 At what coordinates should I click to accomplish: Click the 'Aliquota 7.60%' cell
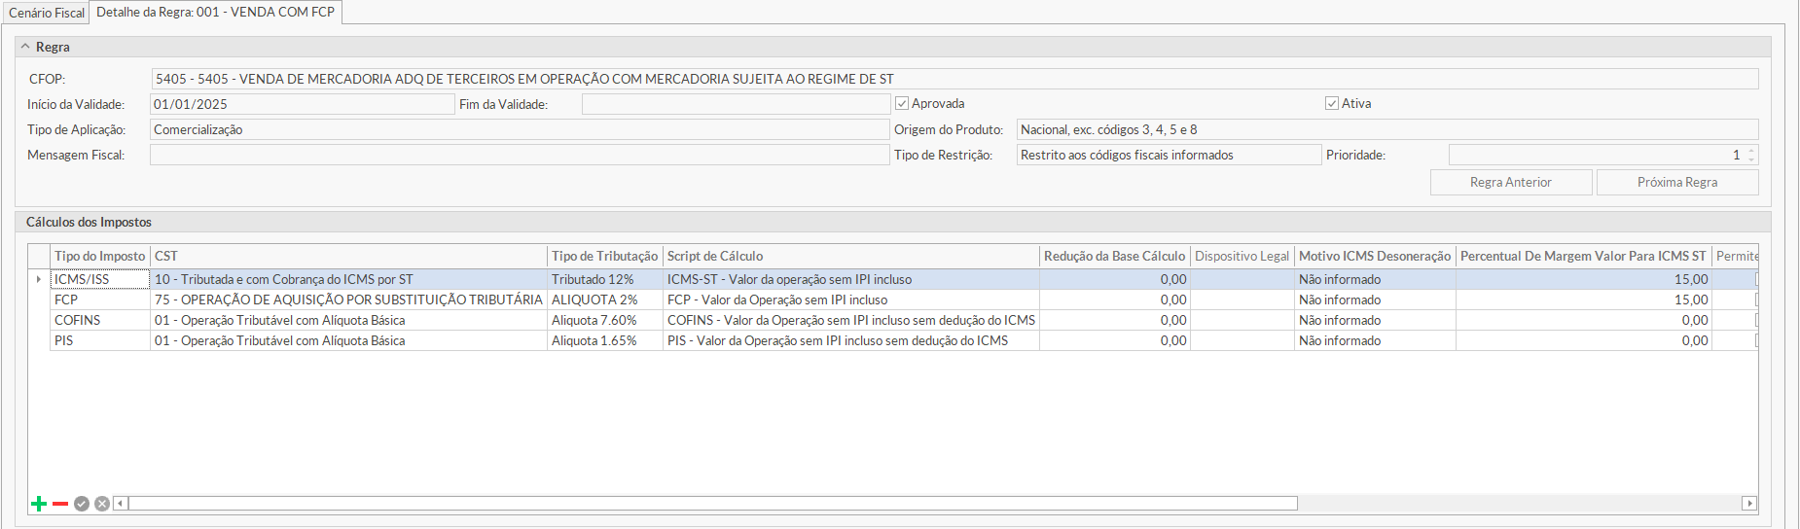click(x=605, y=320)
